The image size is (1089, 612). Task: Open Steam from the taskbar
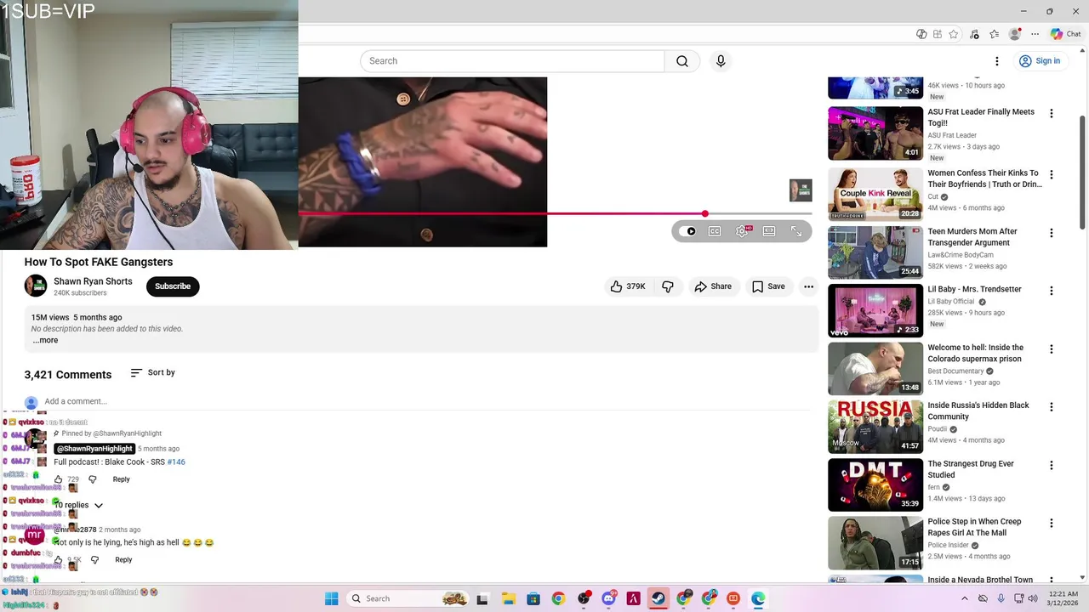pyautogui.click(x=659, y=598)
